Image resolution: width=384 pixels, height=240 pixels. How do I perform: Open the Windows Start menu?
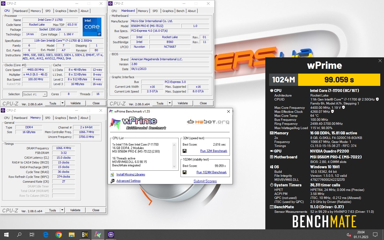point(6,235)
